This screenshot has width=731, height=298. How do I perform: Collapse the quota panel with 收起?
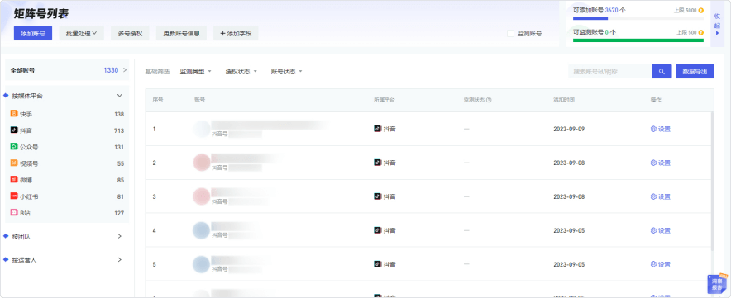[x=717, y=23]
